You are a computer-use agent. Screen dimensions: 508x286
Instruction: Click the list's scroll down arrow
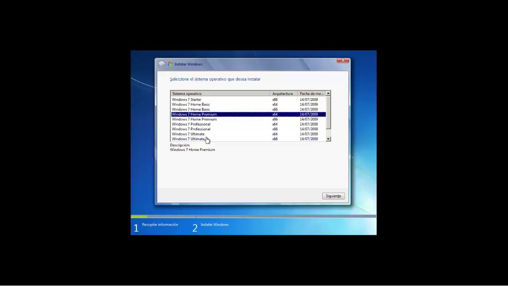pyautogui.click(x=328, y=139)
